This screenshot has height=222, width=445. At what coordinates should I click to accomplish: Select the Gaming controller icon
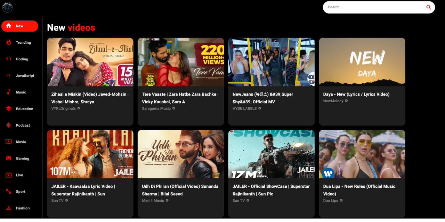(9, 159)
